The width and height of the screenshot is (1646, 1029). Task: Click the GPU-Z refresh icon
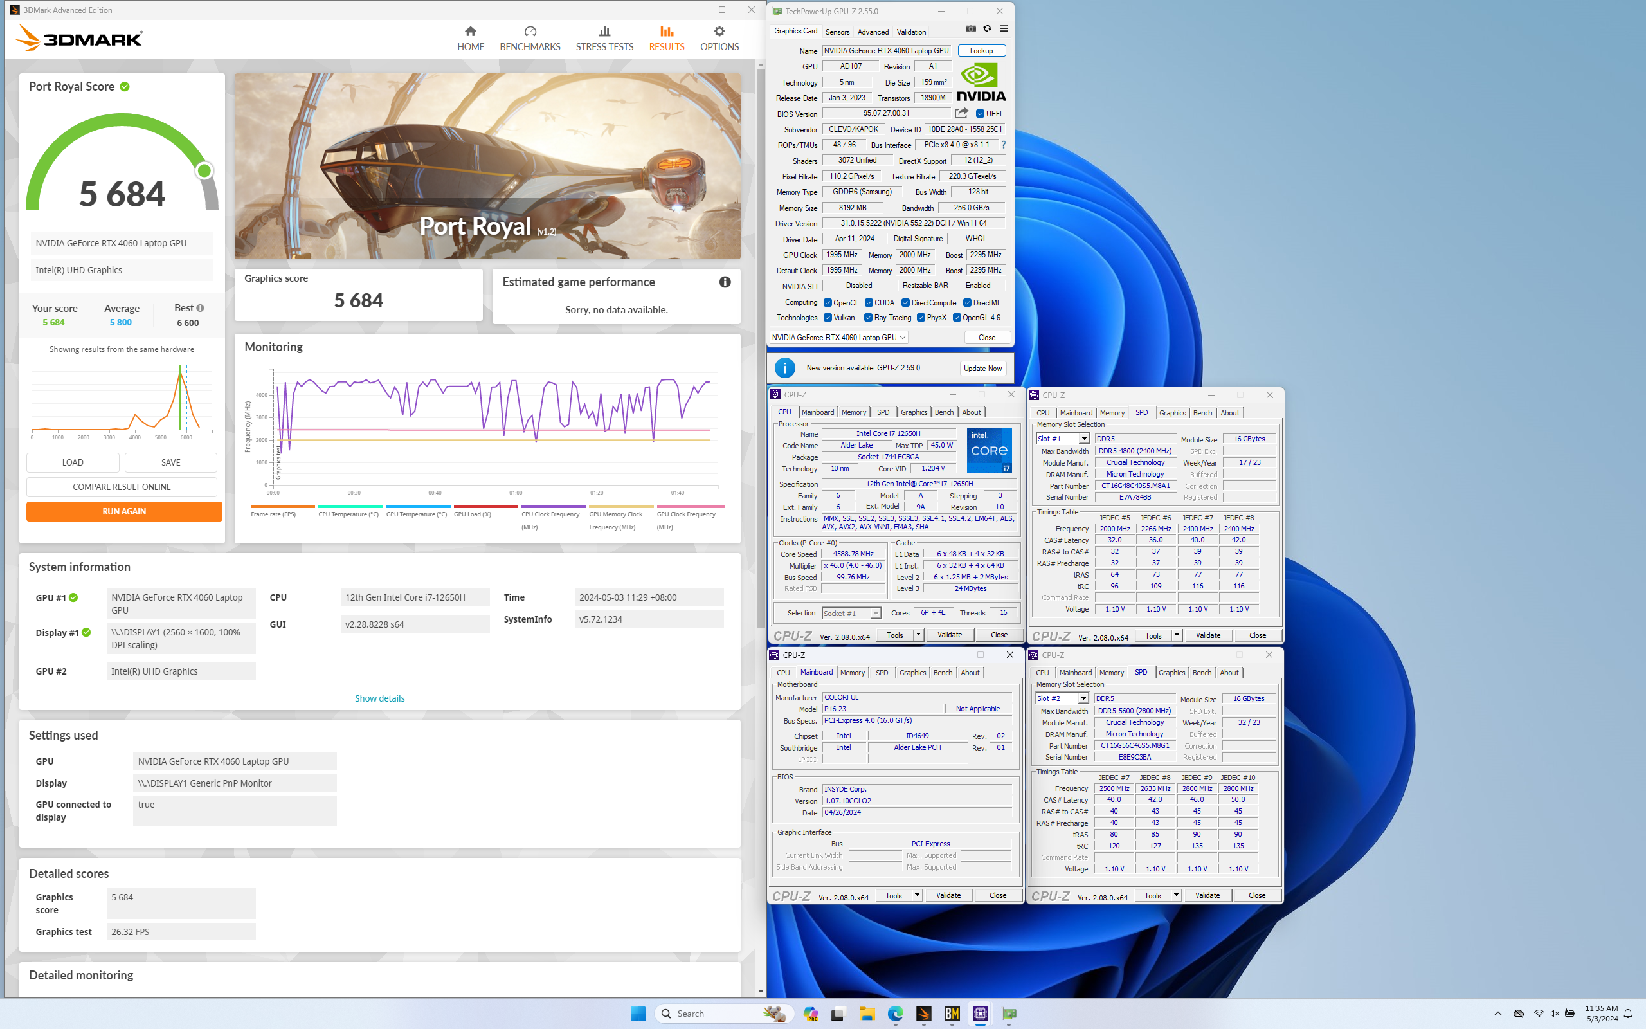987,28
